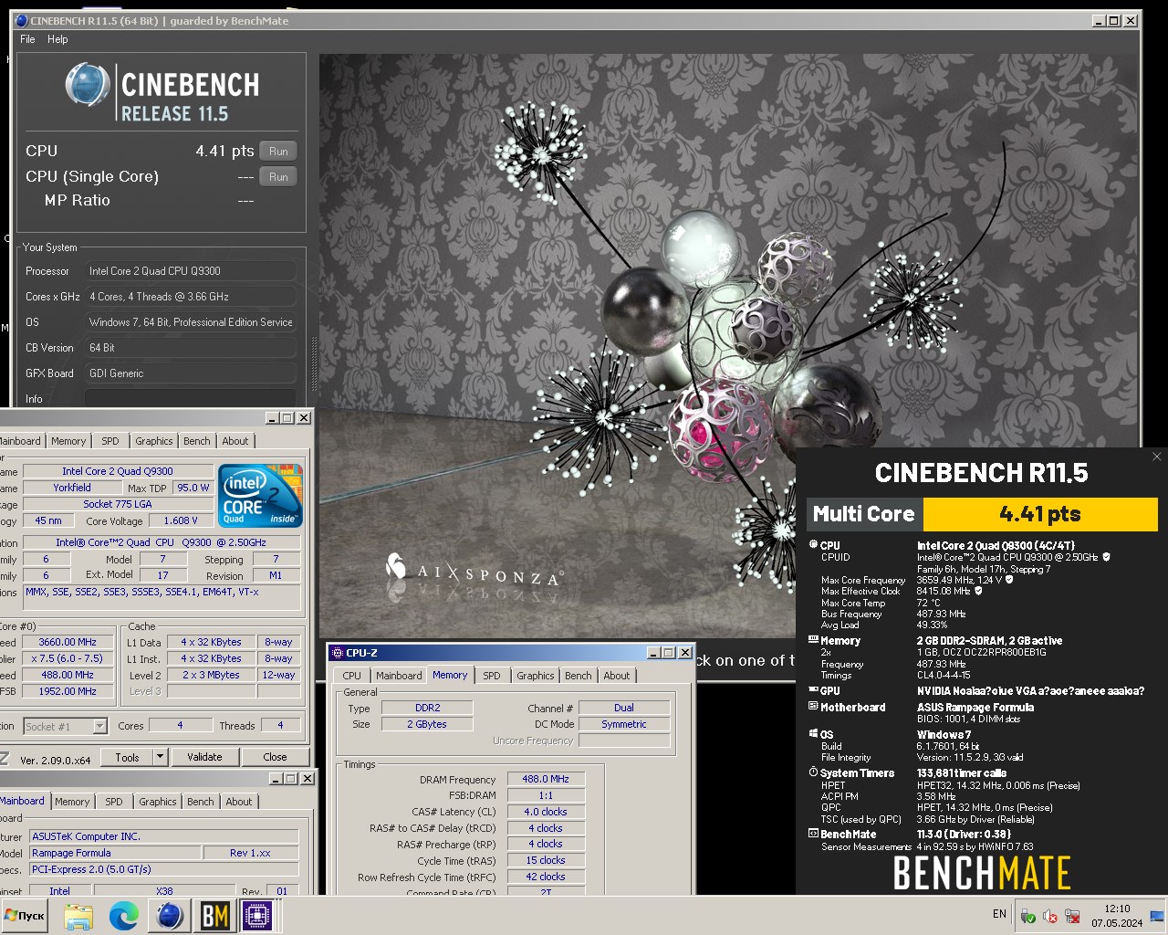Click the network tray icon with red X
The image size is (1168, 935).
tap(1073, 916)
